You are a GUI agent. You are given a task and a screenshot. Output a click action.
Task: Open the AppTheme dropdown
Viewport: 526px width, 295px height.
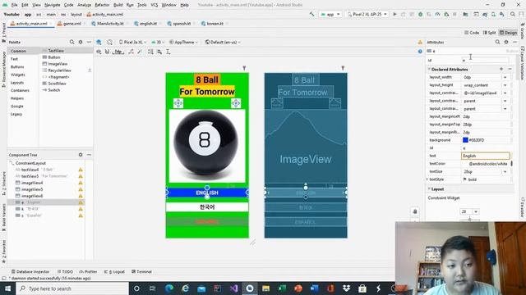[x=183, y=42]
